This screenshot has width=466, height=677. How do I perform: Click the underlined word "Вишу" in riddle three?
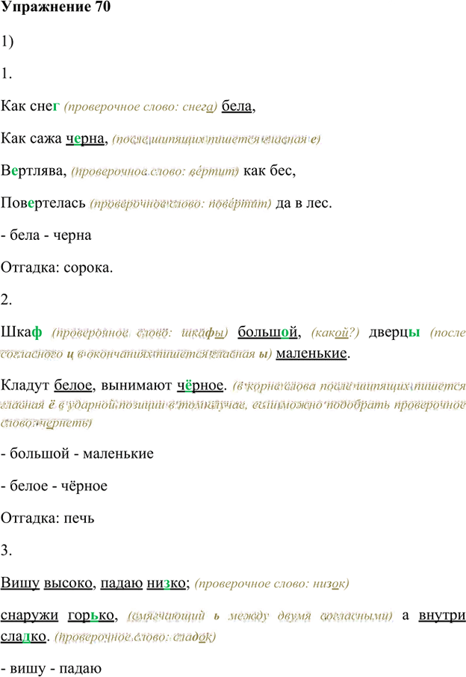pos(20,584)
